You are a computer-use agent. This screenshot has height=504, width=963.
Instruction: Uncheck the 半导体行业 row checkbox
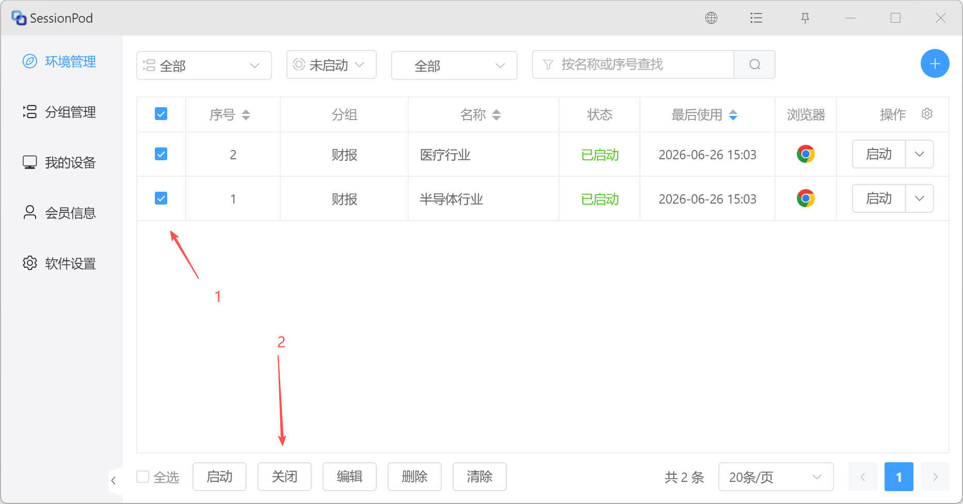click(x=161, y=198)
